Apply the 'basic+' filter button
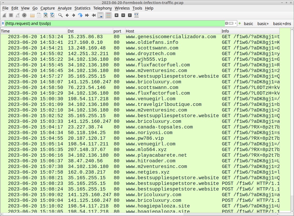 point(263,24)
